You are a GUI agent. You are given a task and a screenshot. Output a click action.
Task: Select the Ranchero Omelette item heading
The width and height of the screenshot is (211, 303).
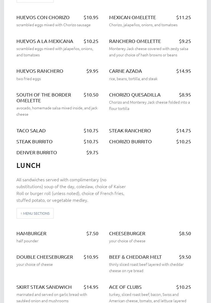[x=135, y=41]
